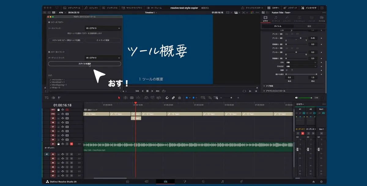Open the ターゲットトラック dropdown
This screenshot has height=186, width=367.
103,58
